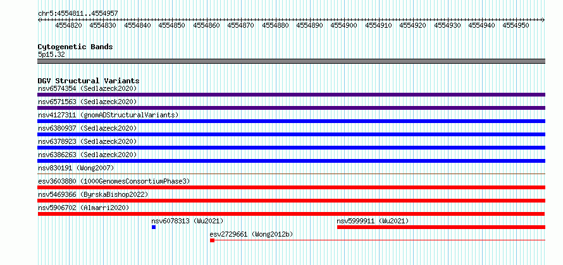
Task: Click the blue bar under nsv6386263
Action: 291,161
